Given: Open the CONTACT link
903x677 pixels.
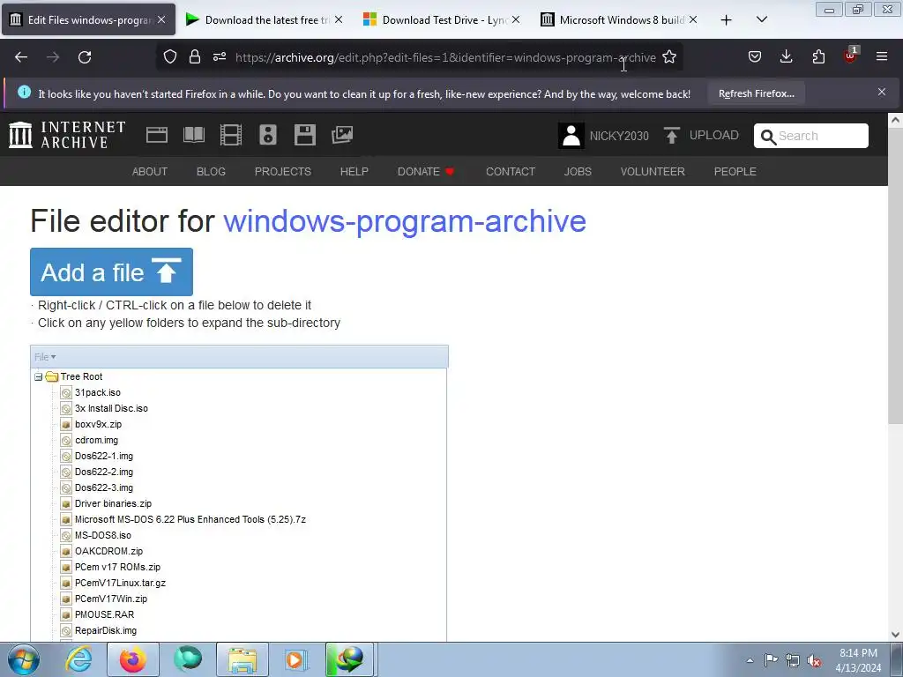Looking at the screenshot, I should click(511, 172).
